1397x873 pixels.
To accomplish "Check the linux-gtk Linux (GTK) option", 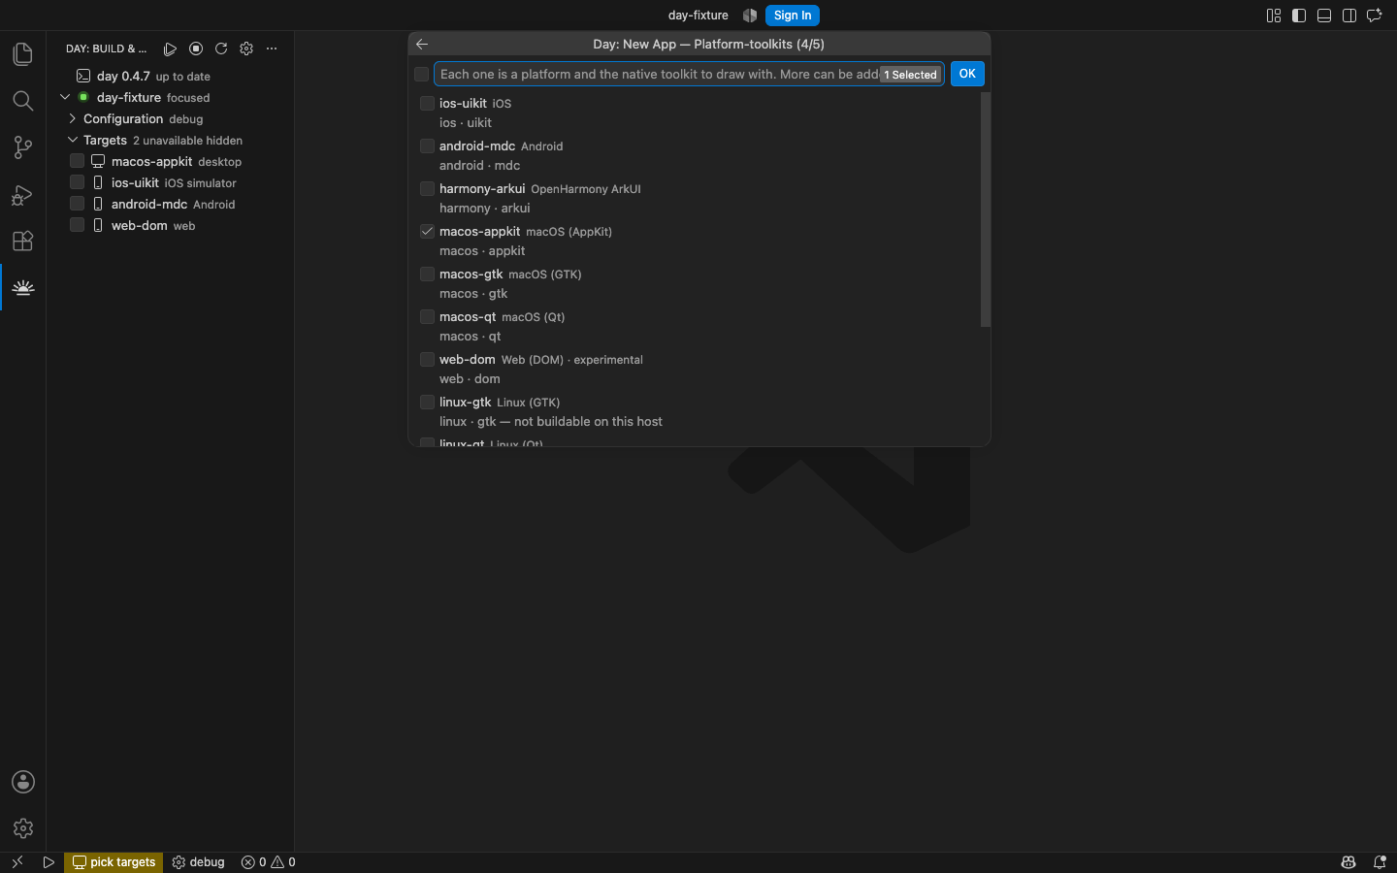I will point(427,402).
